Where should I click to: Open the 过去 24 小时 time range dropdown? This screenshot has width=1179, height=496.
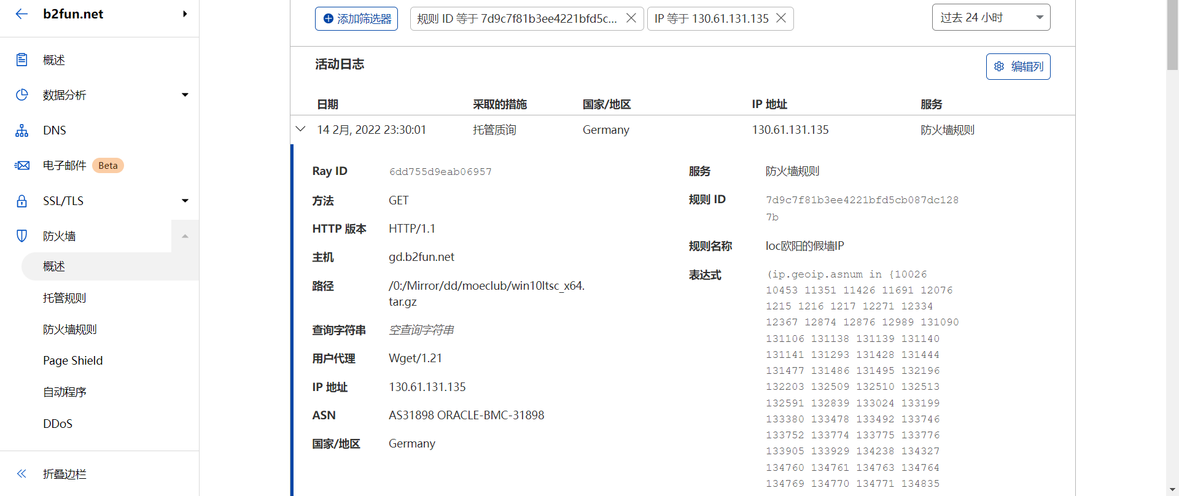point(991,17)
